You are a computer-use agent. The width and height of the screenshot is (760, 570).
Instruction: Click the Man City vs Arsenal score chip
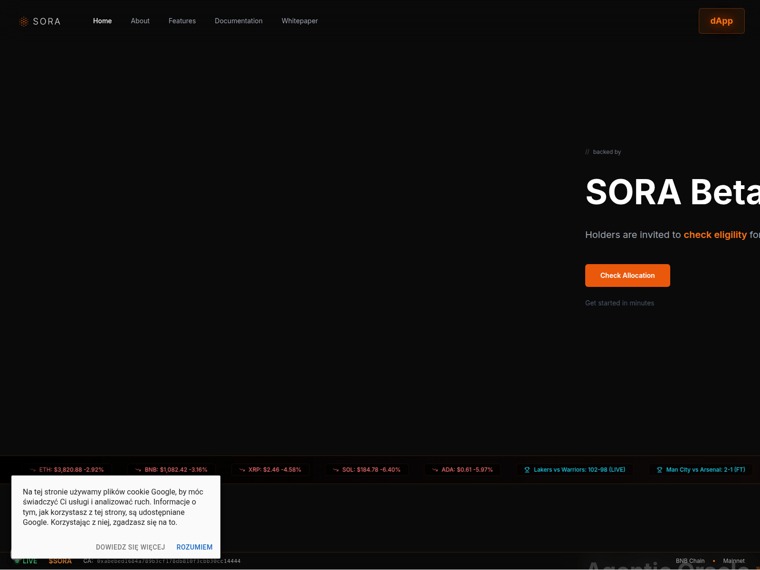(701, 470)
